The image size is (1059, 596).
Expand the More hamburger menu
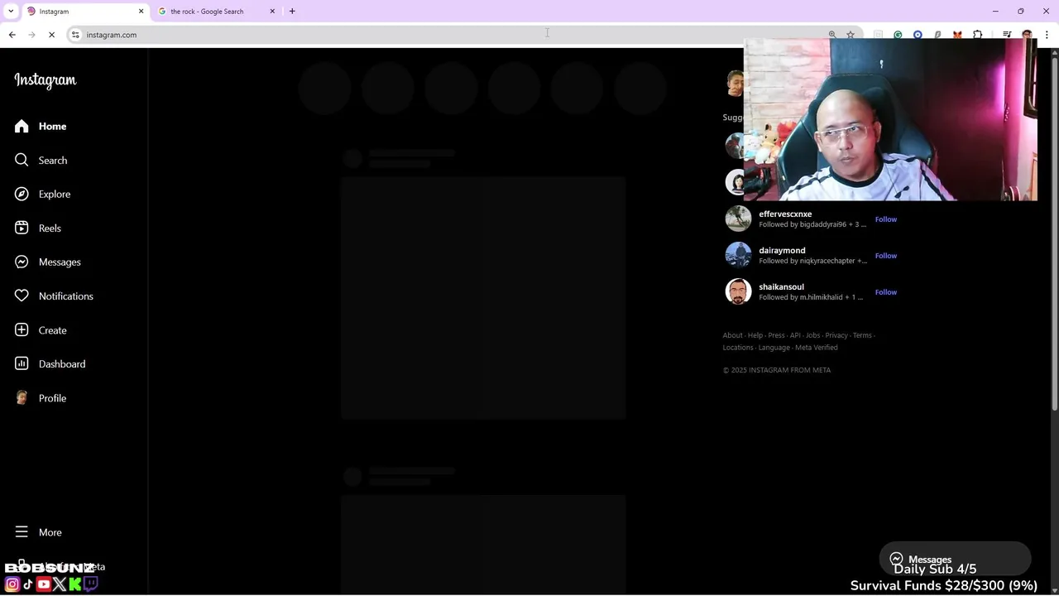(38, 531)
